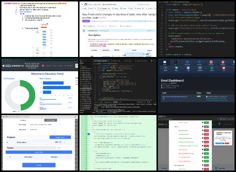Click the GitHub search field
Screen dimensions: 236x172
tap(147, 5)
